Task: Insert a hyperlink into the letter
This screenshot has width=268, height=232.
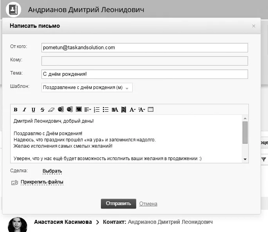Action: 61,109
